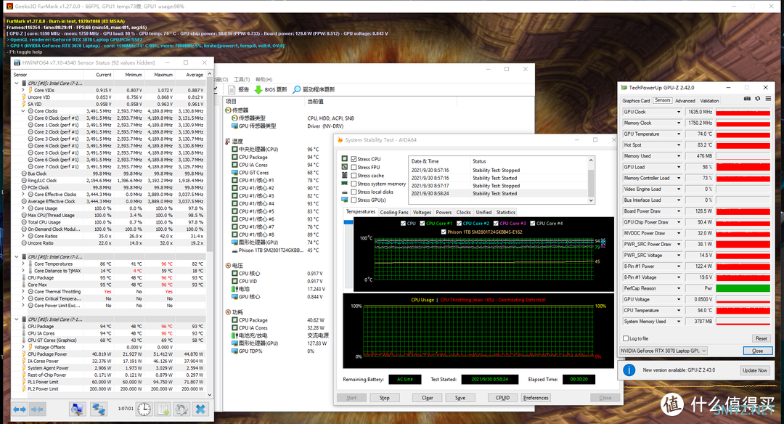Screen dimensions: 784x424
Task: Expand Core VIDs row in HWiNFO
Action: point(23,90)
